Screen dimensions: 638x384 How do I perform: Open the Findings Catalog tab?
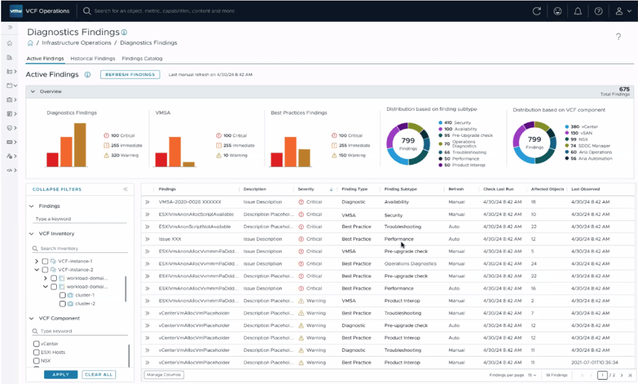click(142, 59)
